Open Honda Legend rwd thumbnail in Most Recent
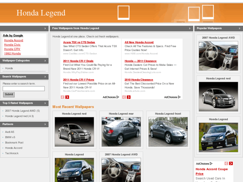 pos(74,132)
